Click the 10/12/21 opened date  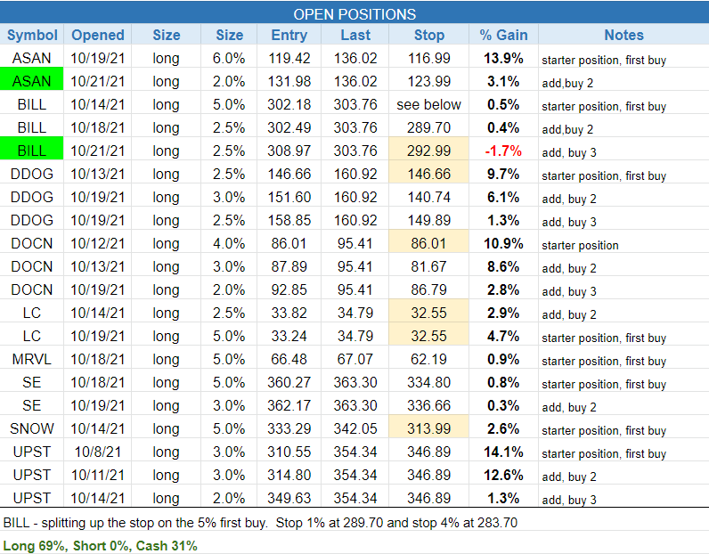(x=98, y=243)
